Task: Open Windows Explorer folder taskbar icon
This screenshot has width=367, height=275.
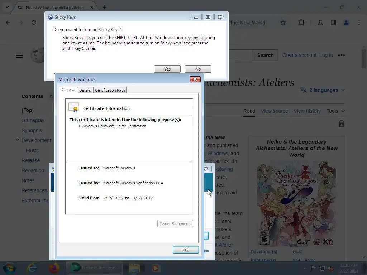Action: coord(134,268)
